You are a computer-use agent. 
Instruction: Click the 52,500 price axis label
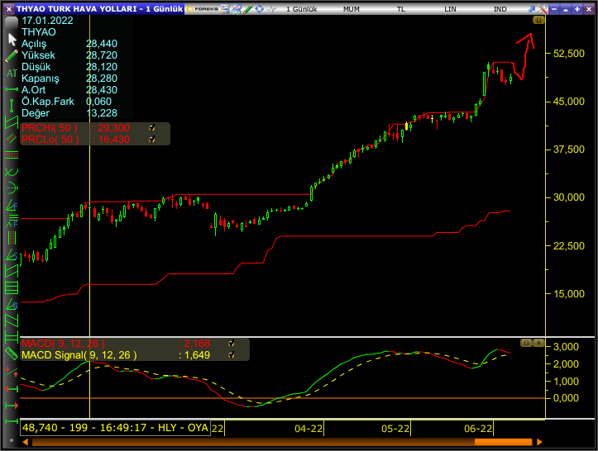tap(568, 54)
